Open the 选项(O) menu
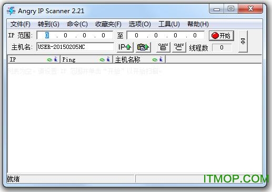The image size is (272, 192). 140,24
